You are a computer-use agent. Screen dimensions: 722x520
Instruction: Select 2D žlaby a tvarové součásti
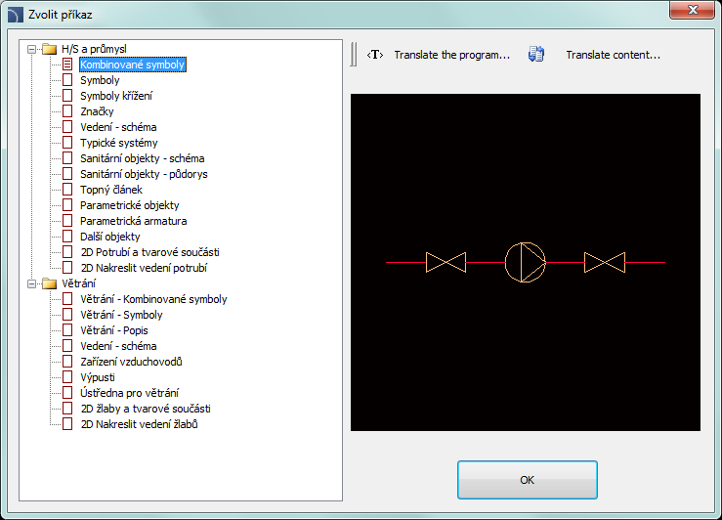(146, 409)
